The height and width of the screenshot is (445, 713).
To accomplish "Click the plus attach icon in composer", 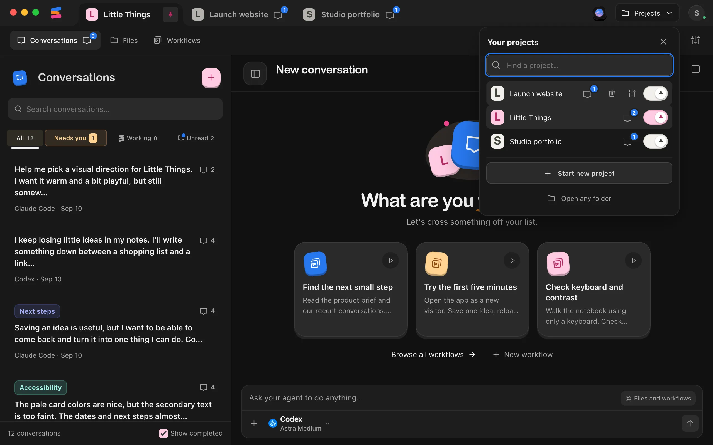I will coord(254,423).
